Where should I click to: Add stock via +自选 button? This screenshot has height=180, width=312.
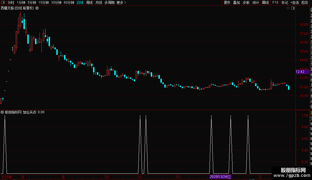pyautogui.click(x=295, y=2)
